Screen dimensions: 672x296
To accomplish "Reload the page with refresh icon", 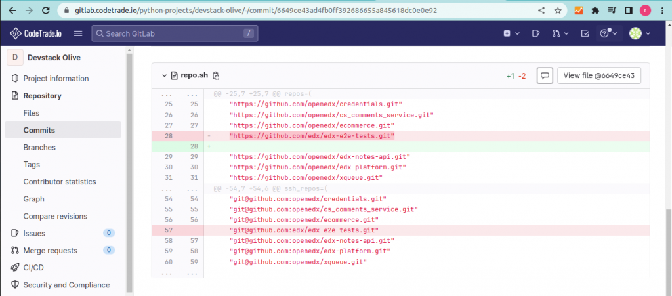I will click(46, 11).
